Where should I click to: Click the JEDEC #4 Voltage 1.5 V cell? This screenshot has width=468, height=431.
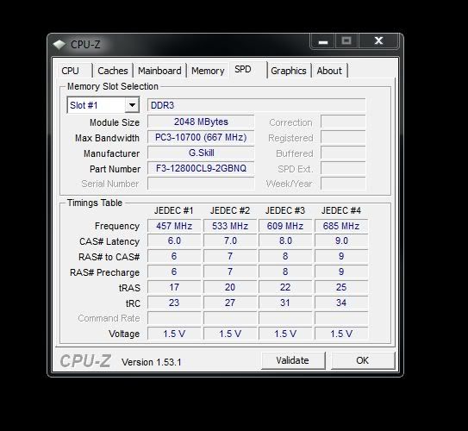click(341, 334)
